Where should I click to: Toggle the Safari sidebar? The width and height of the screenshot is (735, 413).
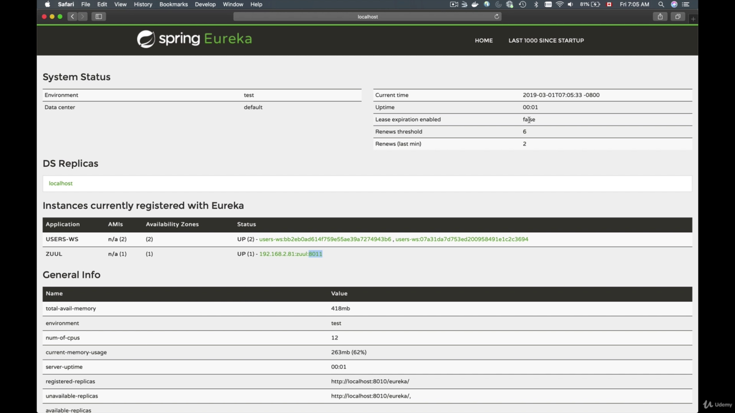click(x=99, y=17)
